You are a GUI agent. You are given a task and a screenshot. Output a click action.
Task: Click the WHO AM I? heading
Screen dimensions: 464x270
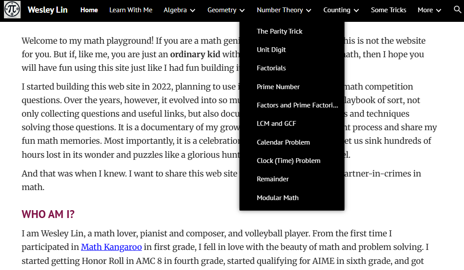(48, 214)
